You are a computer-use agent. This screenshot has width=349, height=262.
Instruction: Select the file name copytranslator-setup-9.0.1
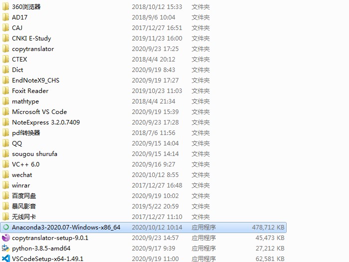coord(50,238)
